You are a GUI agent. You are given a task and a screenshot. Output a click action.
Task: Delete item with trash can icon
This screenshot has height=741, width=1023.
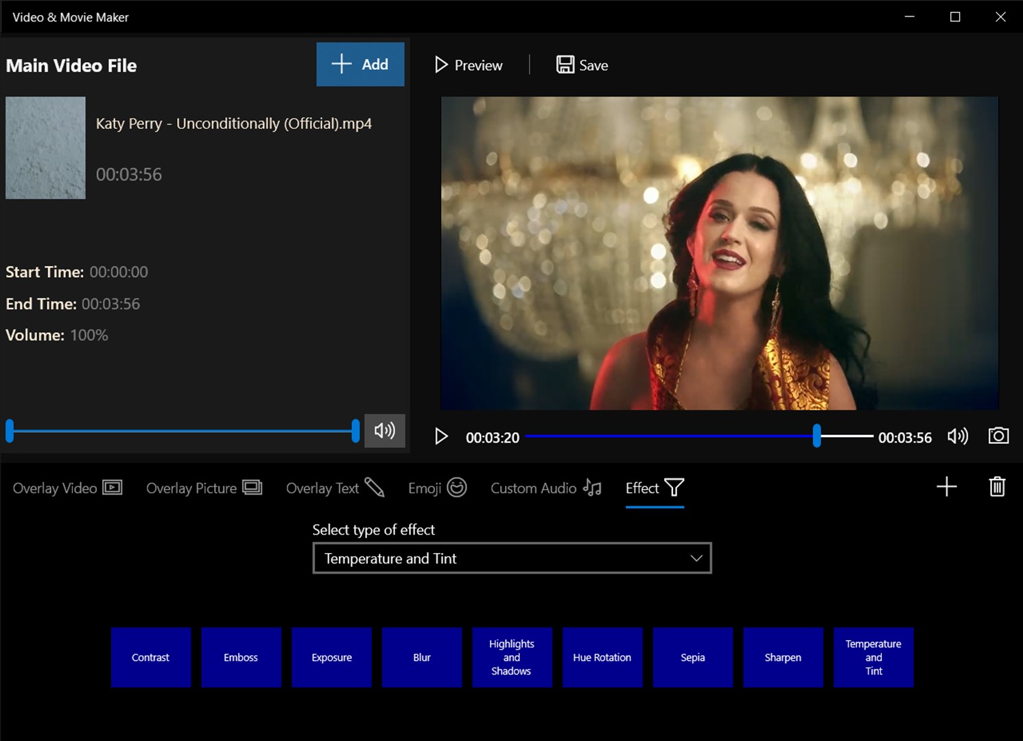click(x=997, y=487)
